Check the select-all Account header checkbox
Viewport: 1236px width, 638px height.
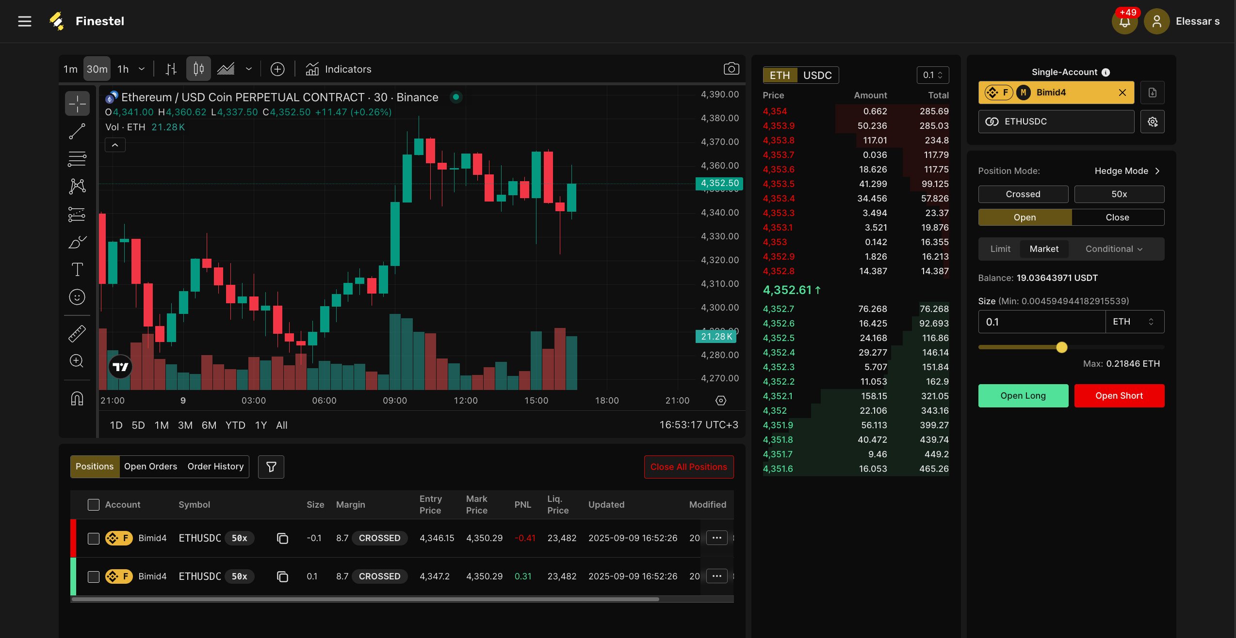tap(94, 505)
